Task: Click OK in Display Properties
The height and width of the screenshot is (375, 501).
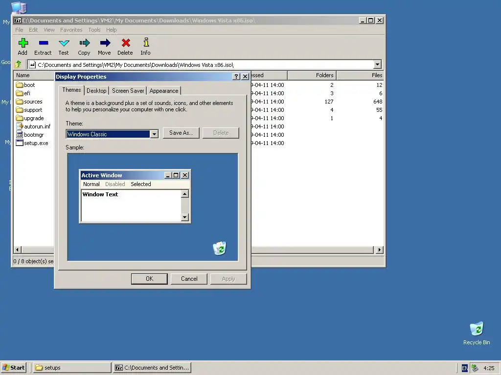Action: (x=149, y=279)
